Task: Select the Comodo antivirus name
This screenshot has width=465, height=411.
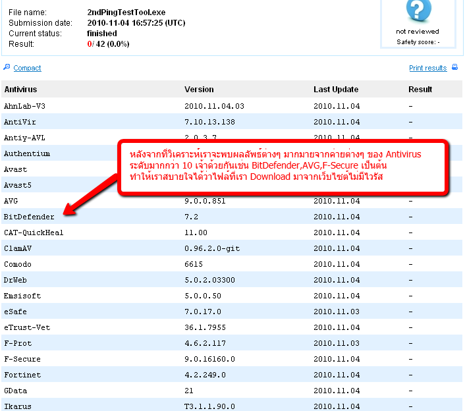Action: point(18,264)
